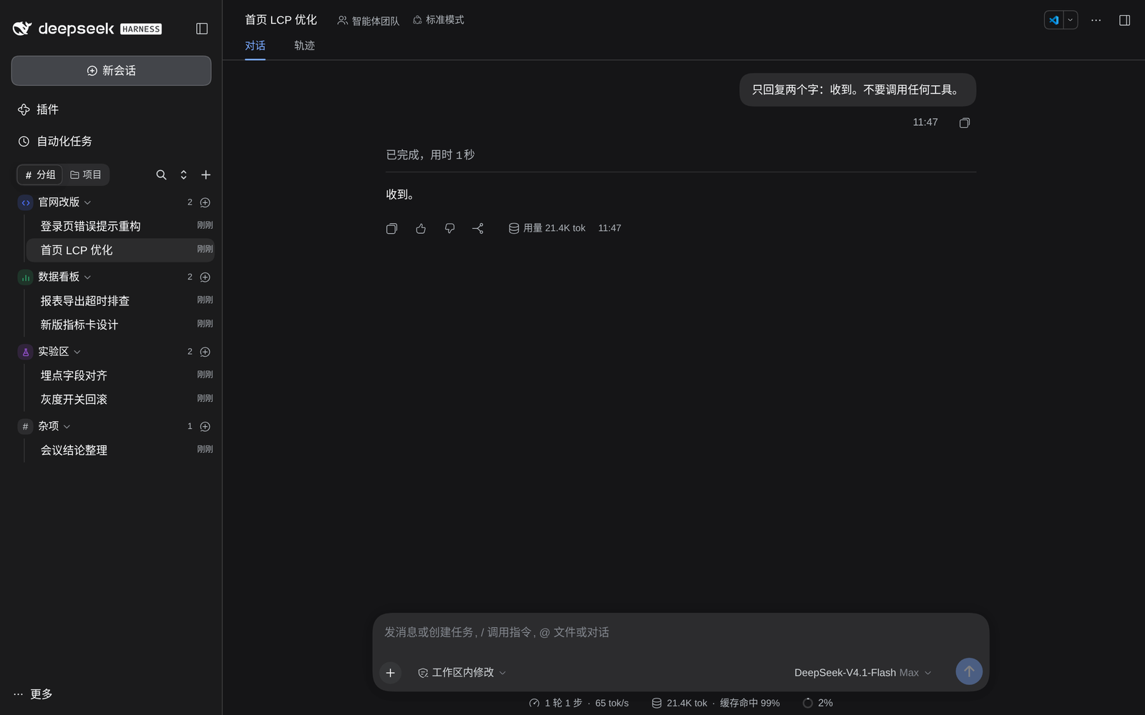
Task: Click the attachment plus button in composer
Action: tap(390, 673)
